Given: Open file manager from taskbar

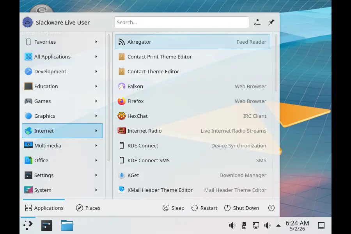Looking at the screenshot, I should coord(67,225).
